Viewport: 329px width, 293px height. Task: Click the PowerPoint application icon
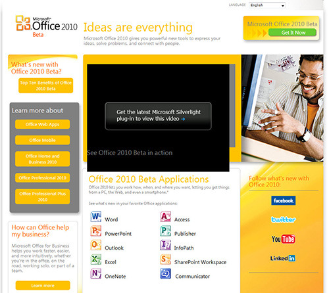(96, 231)
